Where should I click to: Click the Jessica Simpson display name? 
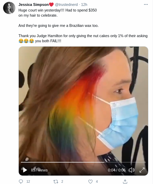34,5
